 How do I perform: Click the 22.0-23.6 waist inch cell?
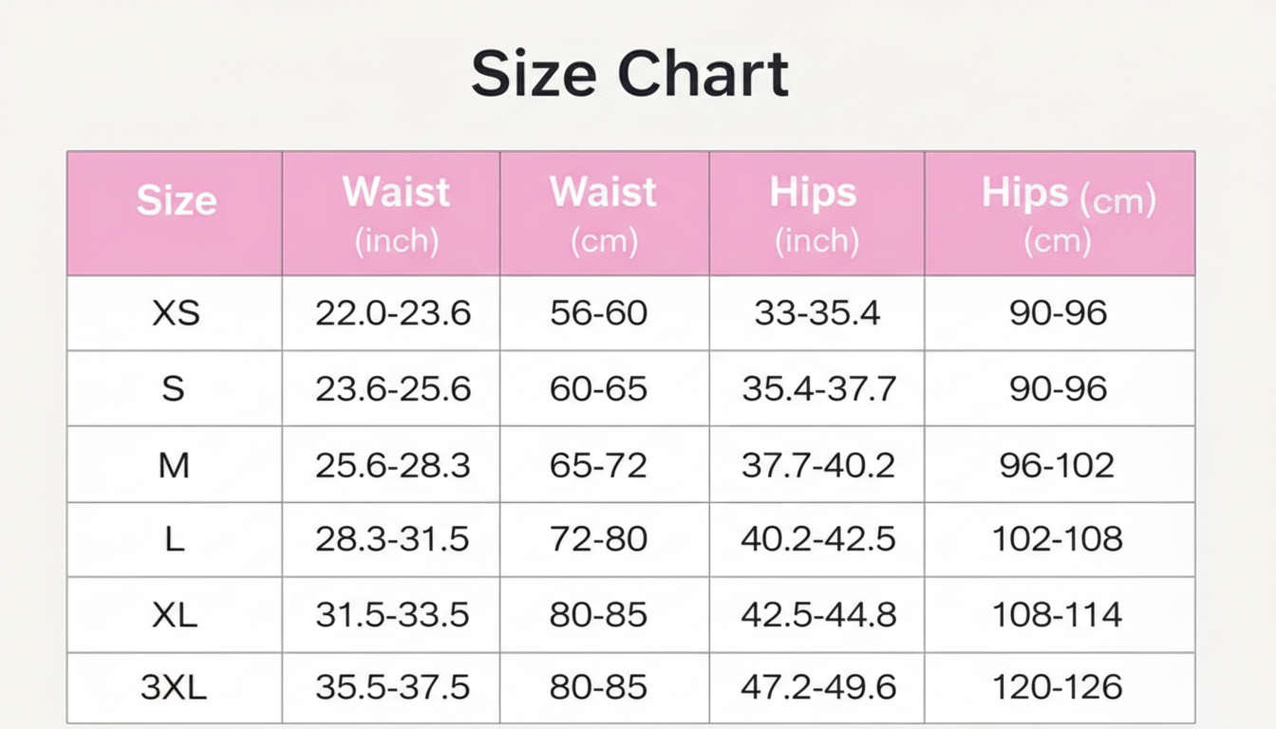pos(392,313)
